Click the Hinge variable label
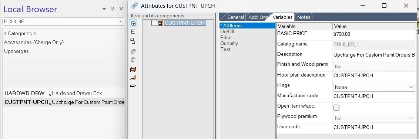 [284, 85]
